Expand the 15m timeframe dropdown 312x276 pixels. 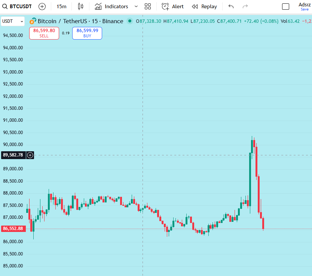click(x=61, y=6)
